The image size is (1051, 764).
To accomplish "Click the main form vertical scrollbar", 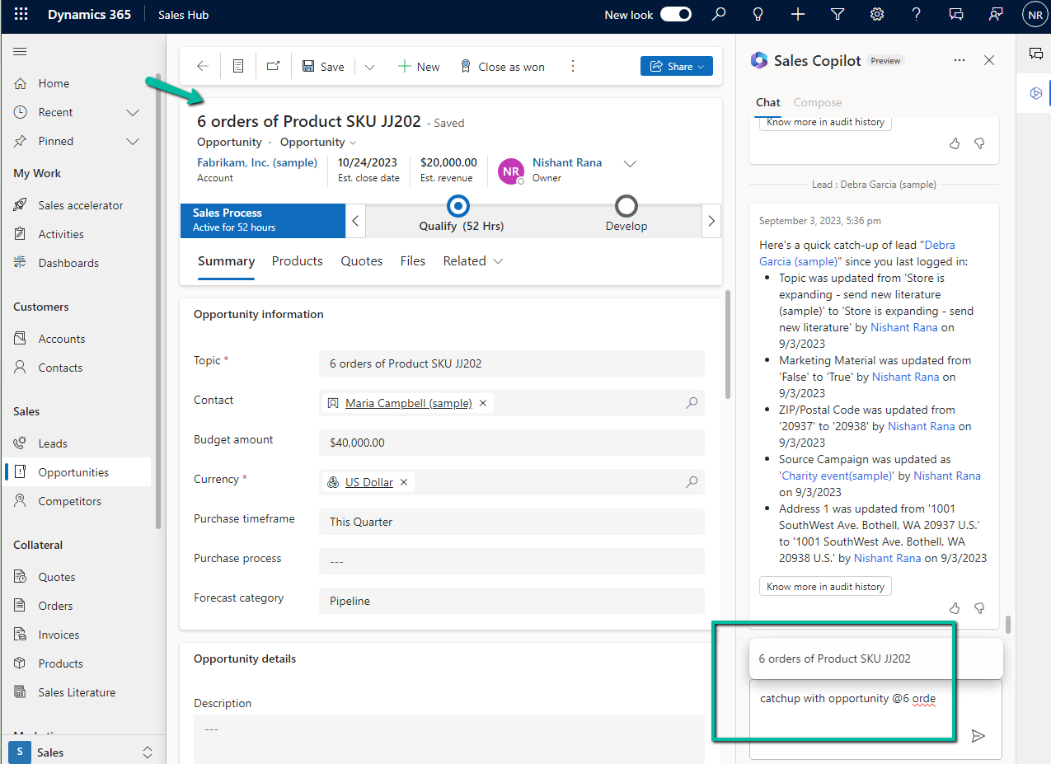I will 726,346.
